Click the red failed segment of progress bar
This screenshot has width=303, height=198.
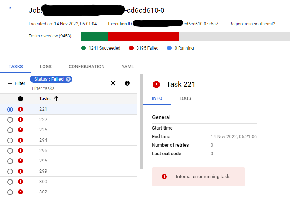pyautogui.click(x=143, y=36)
